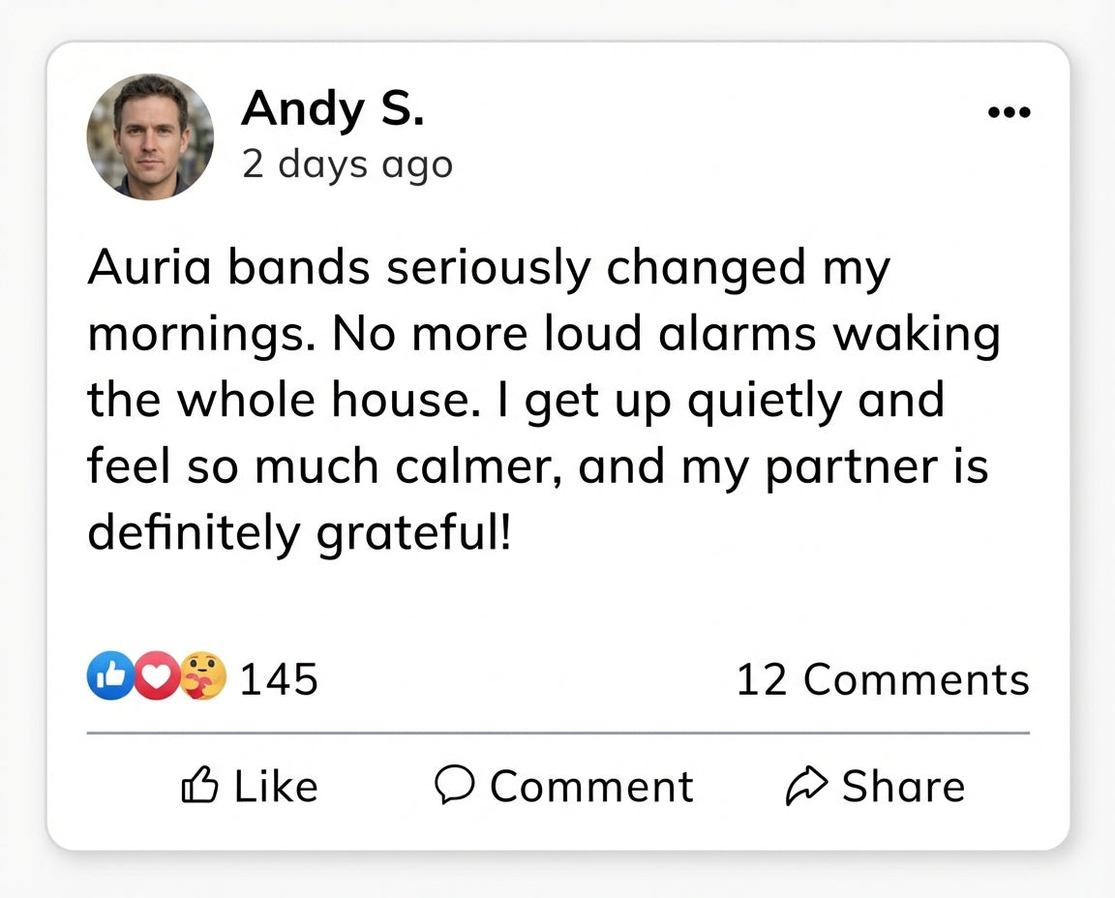The image size is (1115, 898).
Task: Open the Andy S. profile name link
Action: (332, 108)
